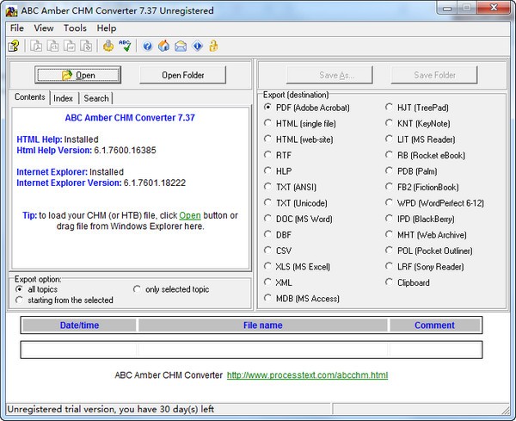This screenshot has height=421, width=516.
Task: Click the Open Folder button
Action: [183, 75]
